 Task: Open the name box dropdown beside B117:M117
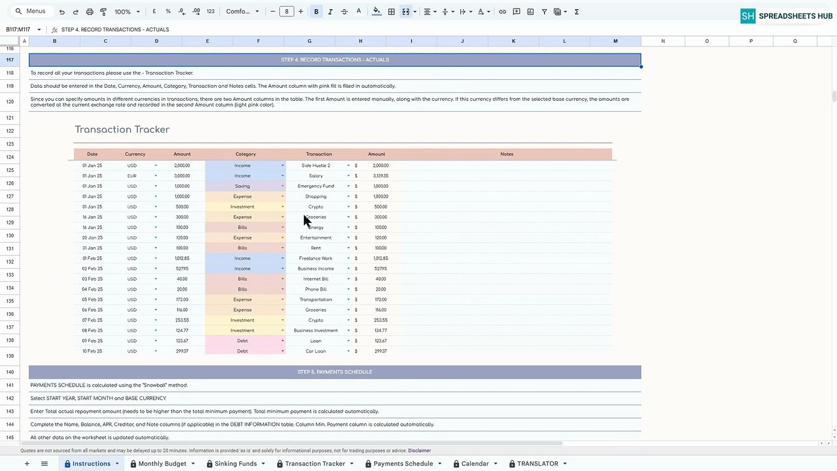39,29
